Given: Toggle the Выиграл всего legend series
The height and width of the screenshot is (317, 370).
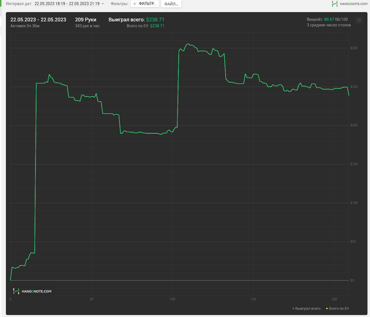Looking at the screenshot, I should point(306,309).
